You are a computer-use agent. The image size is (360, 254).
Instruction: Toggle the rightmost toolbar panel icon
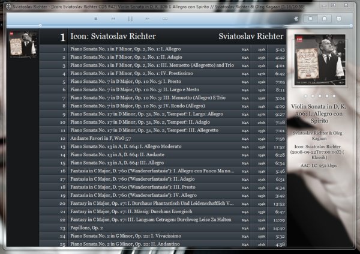tap(338, 19)
